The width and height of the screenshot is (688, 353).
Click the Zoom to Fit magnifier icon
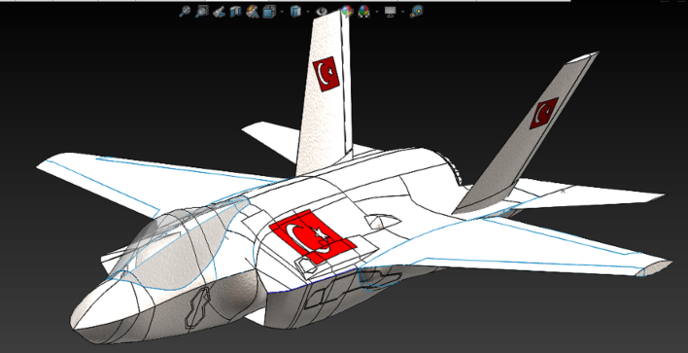(185, 12)
